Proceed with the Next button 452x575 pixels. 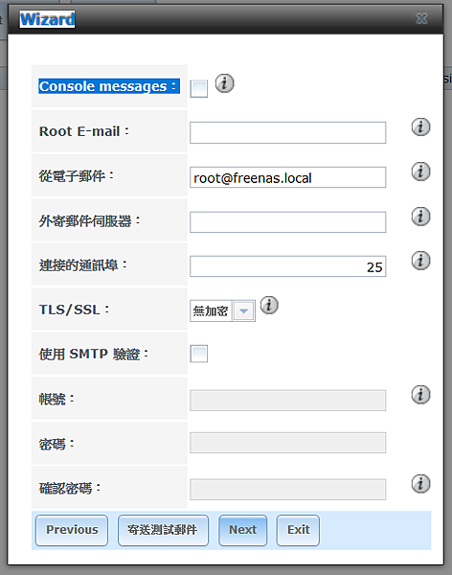pyautogui.click(x=242, y=530)
